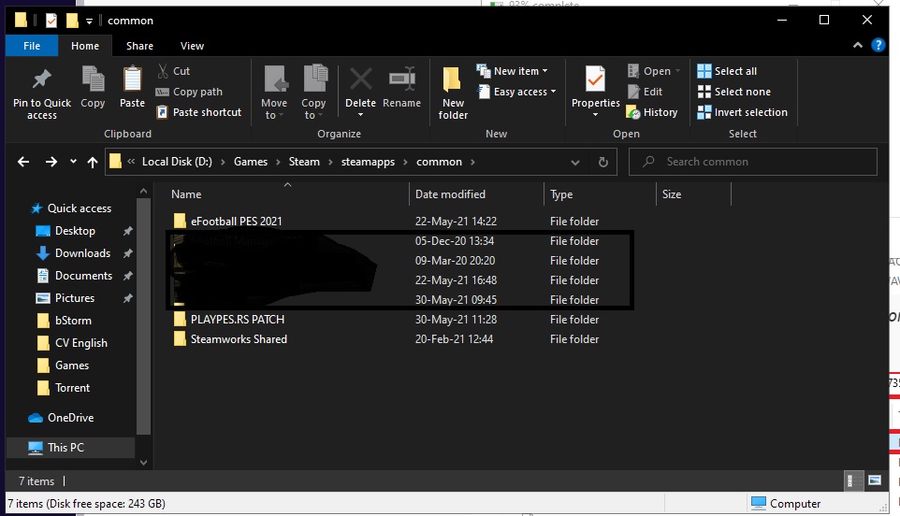900x516 pixels.
Task: Click the Edit ribbon command
Action: click(645, 92)
